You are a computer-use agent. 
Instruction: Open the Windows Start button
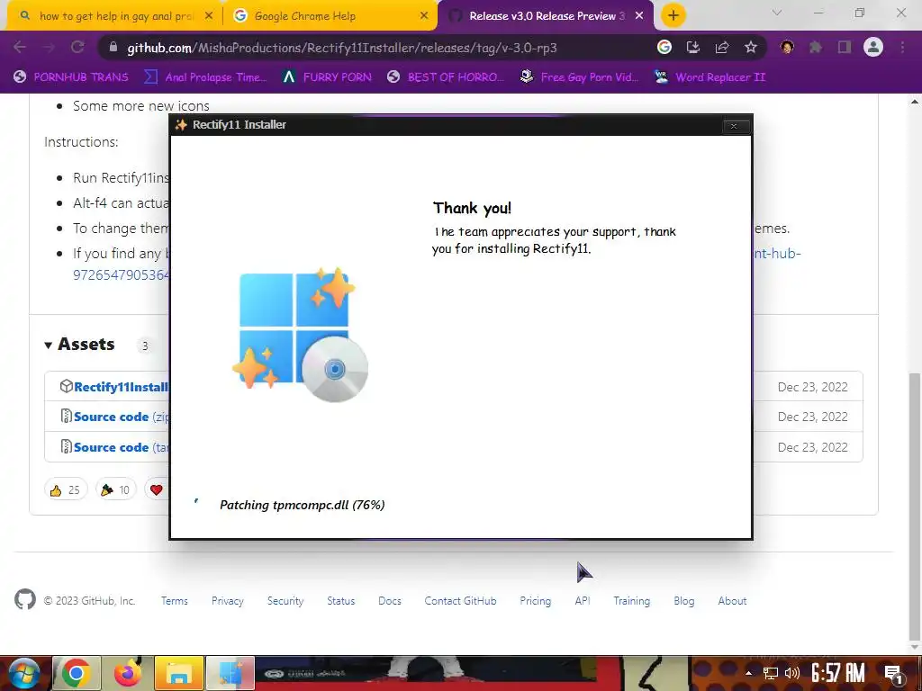pos(23,673)
